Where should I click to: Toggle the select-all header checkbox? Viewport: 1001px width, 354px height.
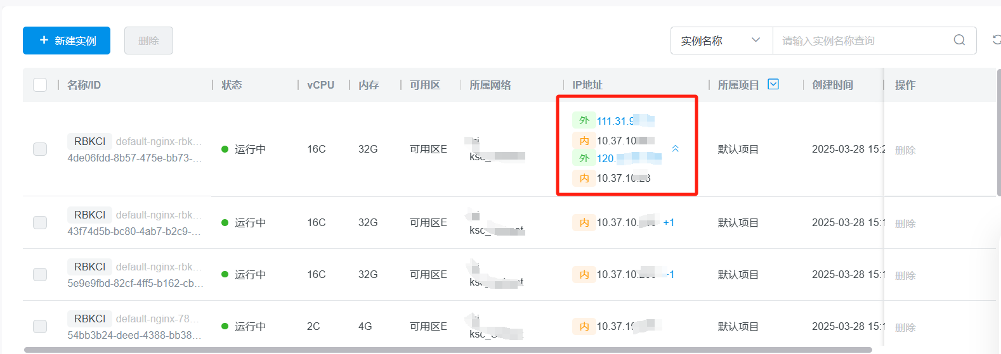click(x=40, y=85)
